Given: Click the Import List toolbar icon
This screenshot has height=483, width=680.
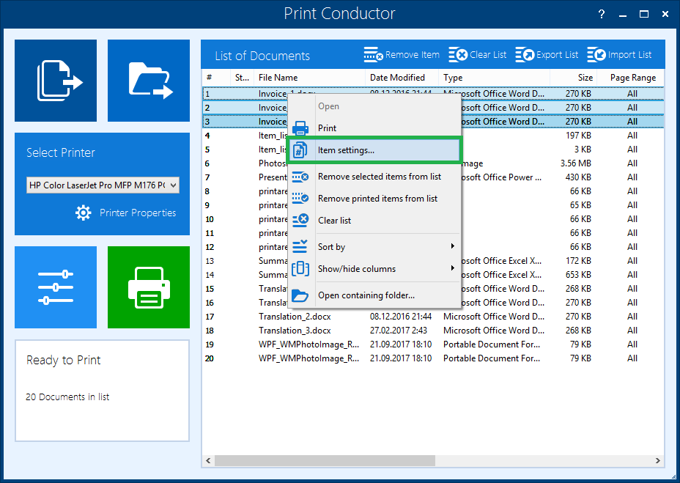Looking at the screenshot, I should [x=596, y=55].
